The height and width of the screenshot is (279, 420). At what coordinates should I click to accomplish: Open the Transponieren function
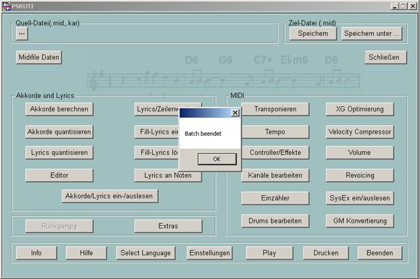tap(275, 109)
